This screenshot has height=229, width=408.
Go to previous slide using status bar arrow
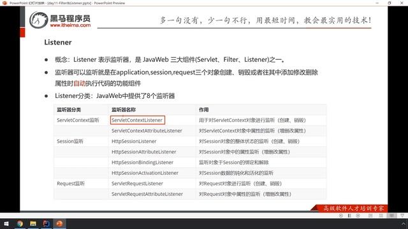tap(341, 216)
